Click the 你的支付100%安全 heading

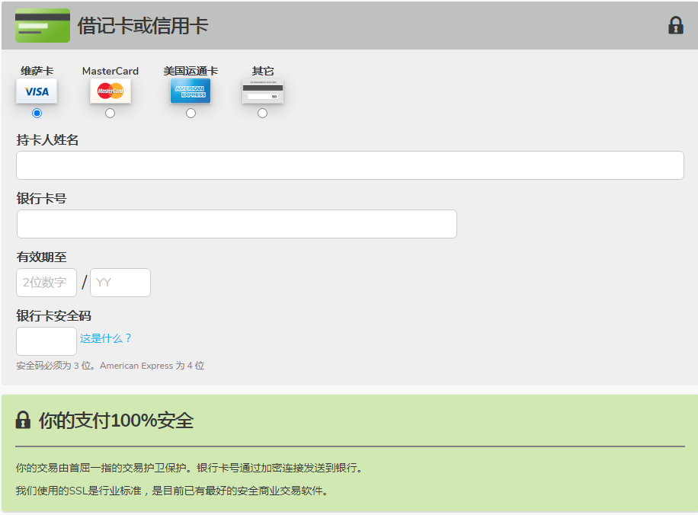(x=116, y=421)
